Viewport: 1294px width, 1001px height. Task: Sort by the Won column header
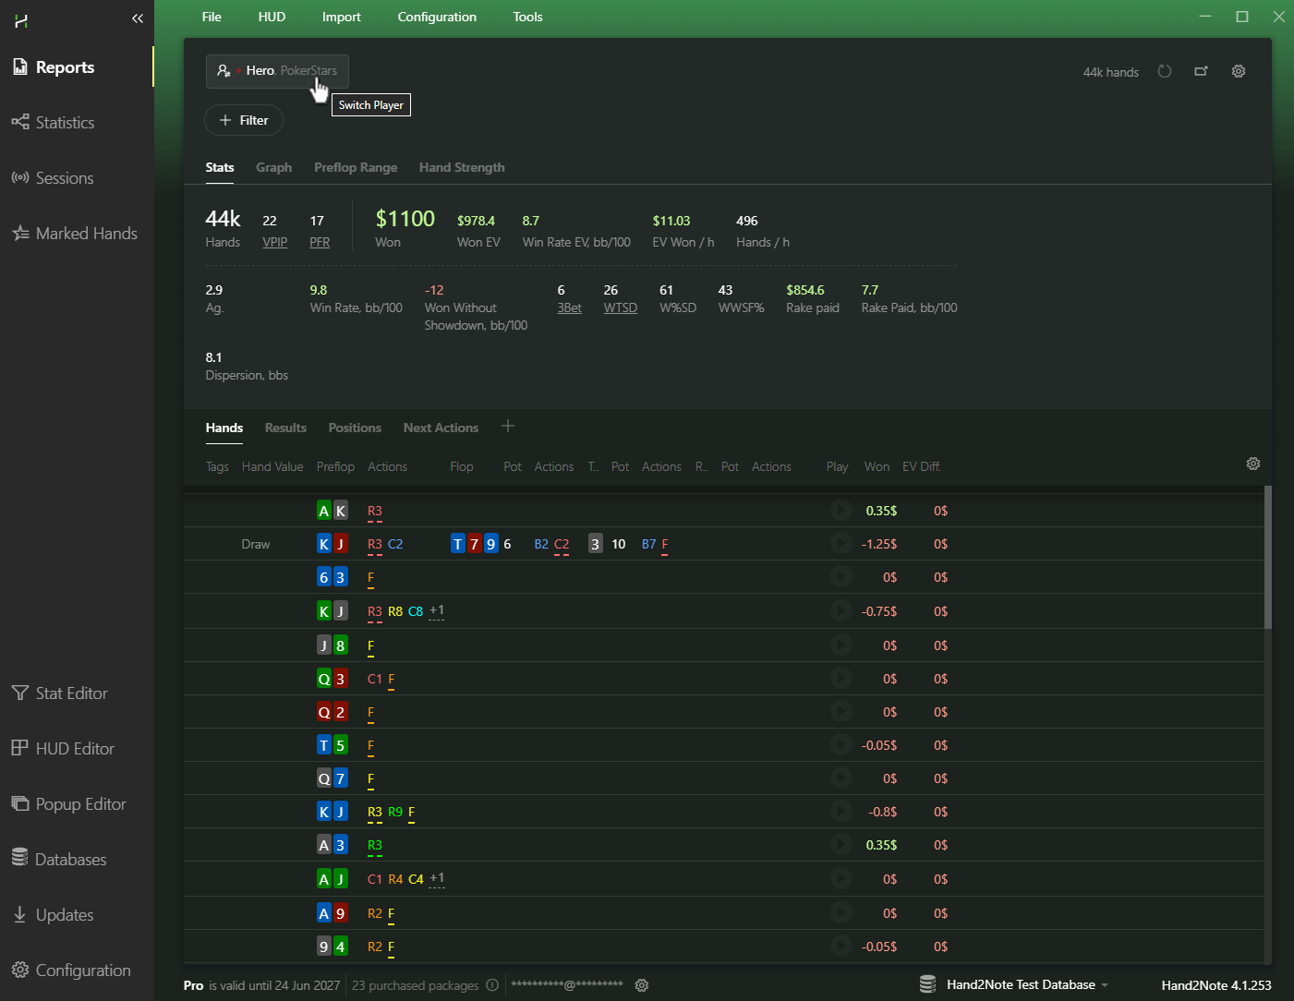click(x=877, y=466)
